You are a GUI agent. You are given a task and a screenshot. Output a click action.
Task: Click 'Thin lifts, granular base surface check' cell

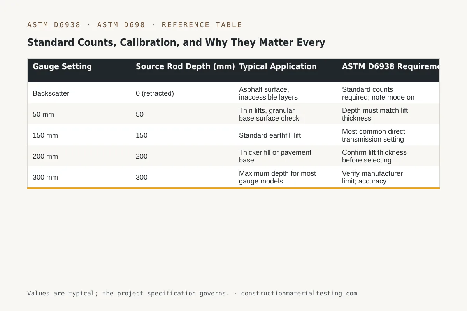click(x=269, y=114)
